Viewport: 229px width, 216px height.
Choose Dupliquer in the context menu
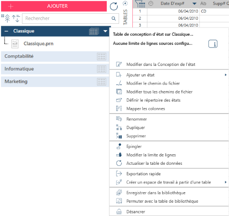(169, 127)
